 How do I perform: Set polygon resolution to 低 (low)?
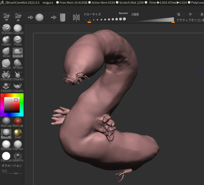click(x=179, y=14)
